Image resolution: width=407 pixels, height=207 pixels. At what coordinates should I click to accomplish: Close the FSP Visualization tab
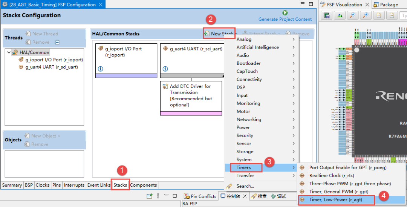coord(367,5)
